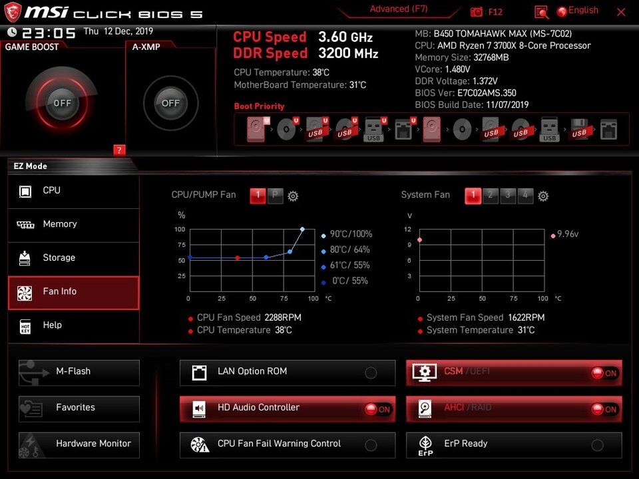Select the UEFI USB CD/DVD boot icon

click(x=346, y=130)
